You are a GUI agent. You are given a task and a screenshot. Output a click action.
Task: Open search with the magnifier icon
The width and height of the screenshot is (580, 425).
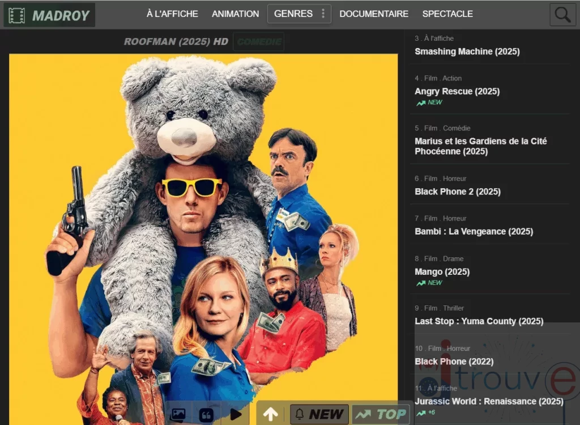[562, 15]
